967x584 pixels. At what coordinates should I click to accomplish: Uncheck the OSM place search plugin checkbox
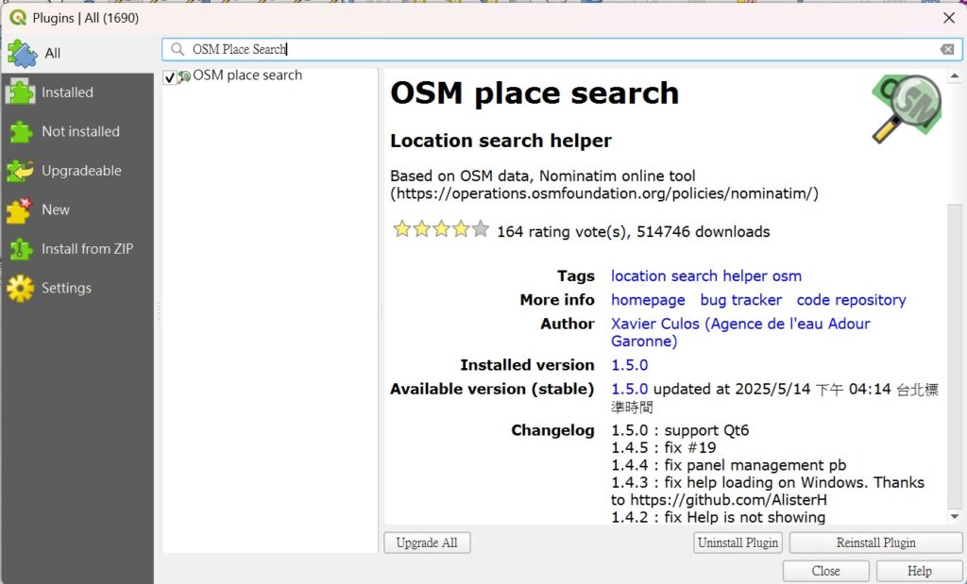pyautogui.click(x=170, y=76)
